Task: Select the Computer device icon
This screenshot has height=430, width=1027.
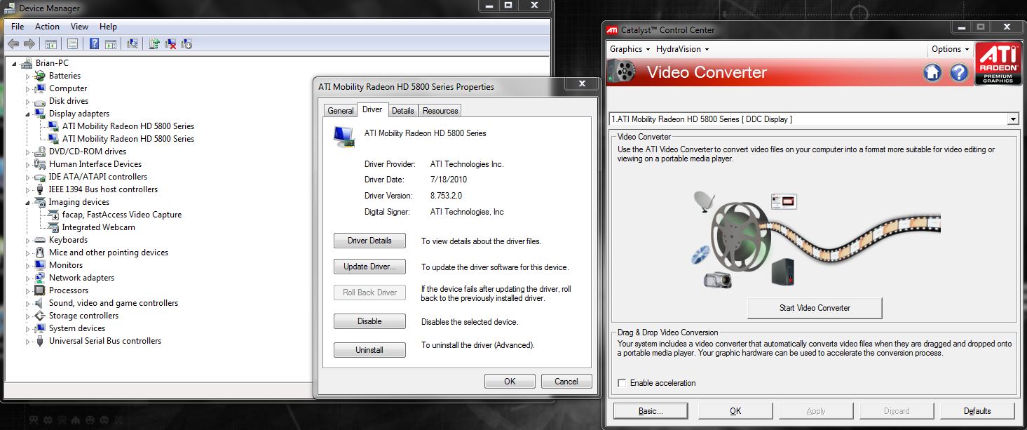Action: coord(40,88)
